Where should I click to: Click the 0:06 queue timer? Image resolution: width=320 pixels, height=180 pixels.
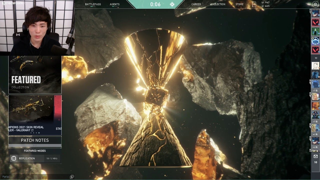pyautogui.click(x=155, y=4)
